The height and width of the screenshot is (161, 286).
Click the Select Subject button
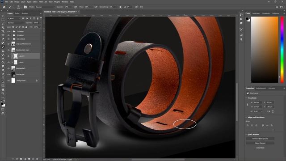[260, 143]
